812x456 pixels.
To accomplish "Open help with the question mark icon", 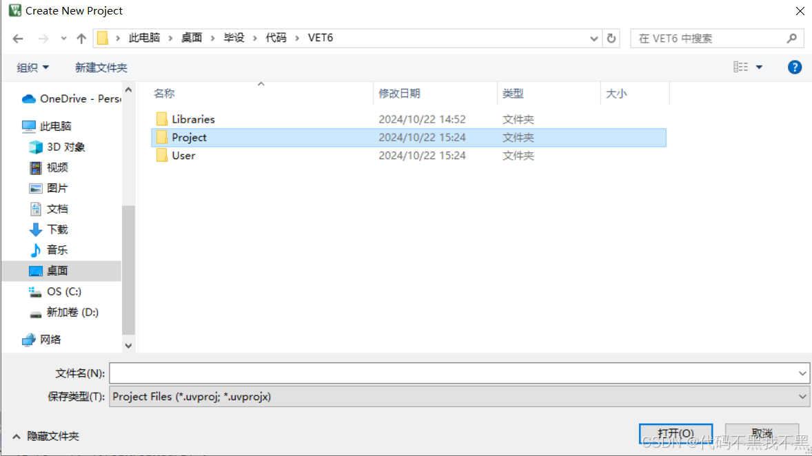I will 794,68.
